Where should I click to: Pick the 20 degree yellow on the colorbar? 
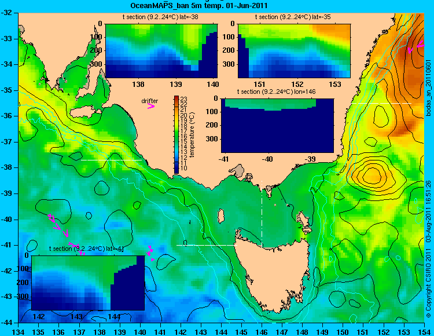point(176,115)
